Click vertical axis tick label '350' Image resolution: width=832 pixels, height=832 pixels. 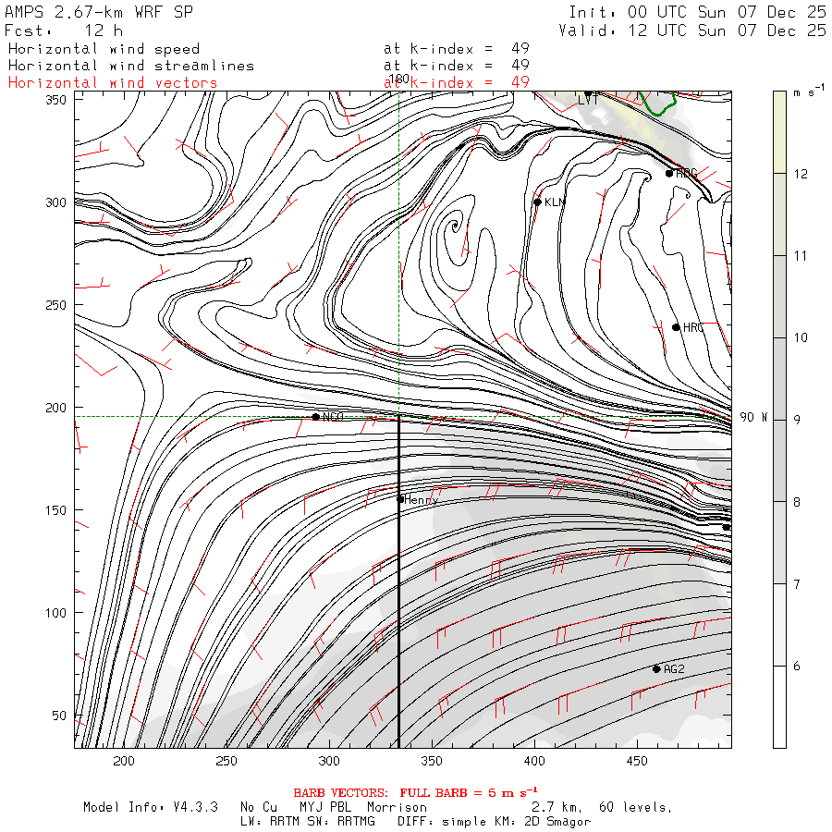(55, 100)
